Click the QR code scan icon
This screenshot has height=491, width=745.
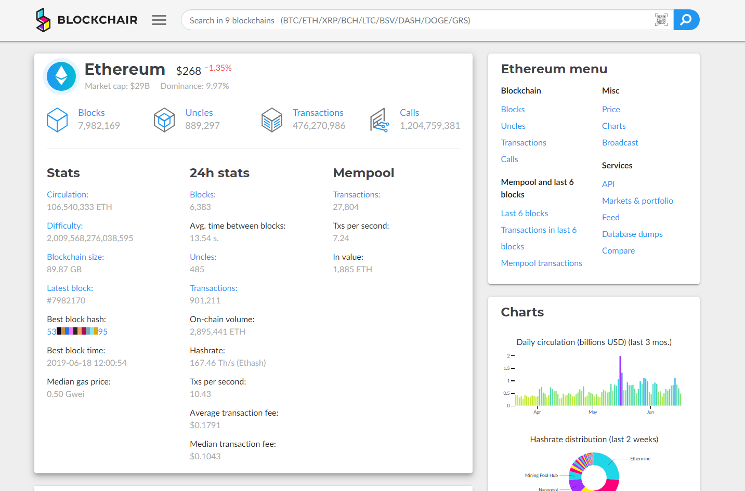click(x=661, y=20)
